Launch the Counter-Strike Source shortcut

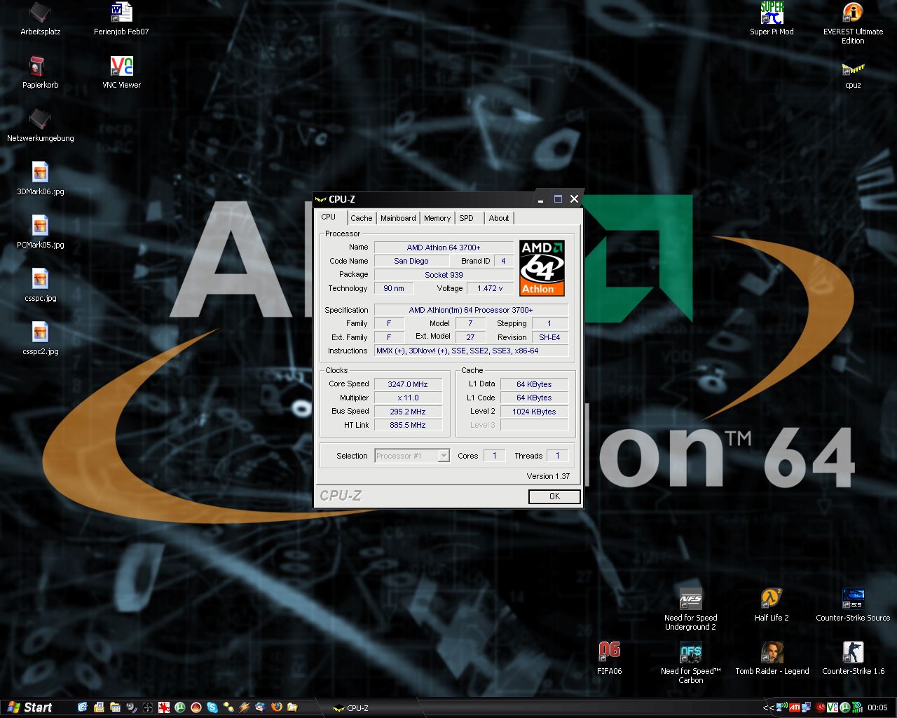click(853, 604)
